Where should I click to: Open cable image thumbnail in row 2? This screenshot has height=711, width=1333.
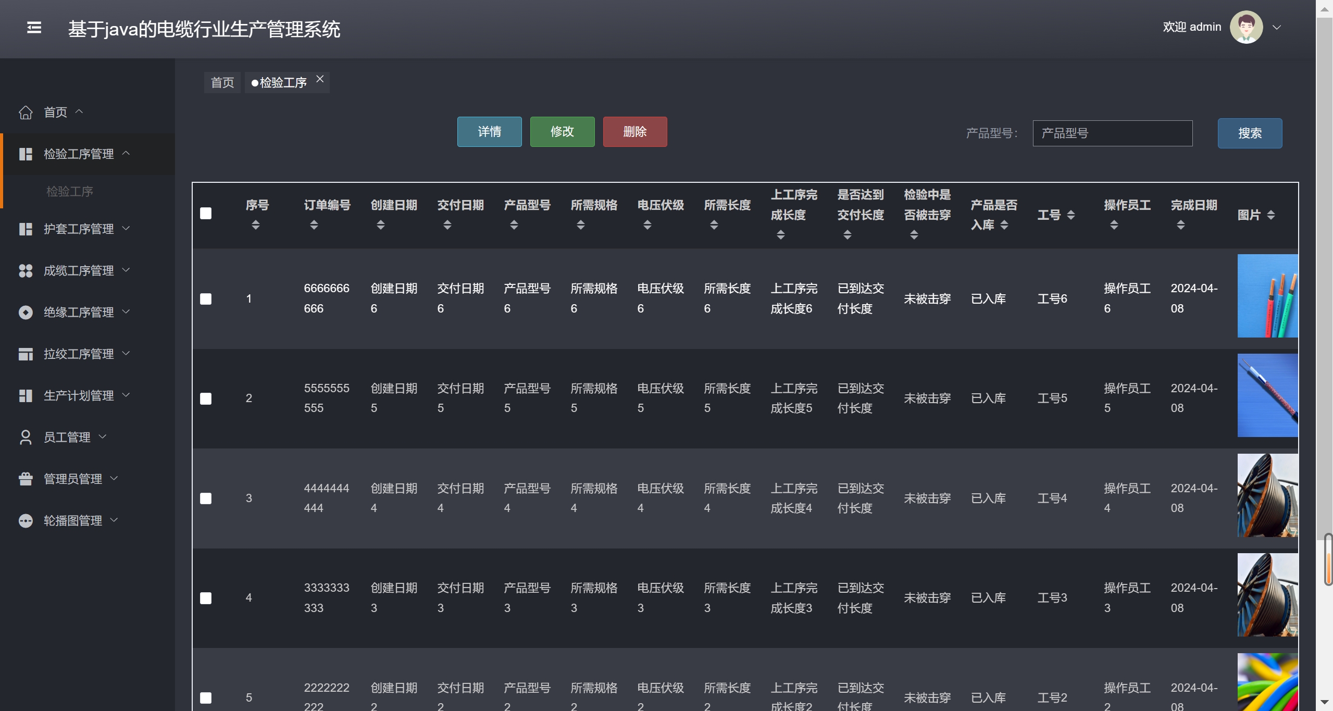coord(1267,395)
